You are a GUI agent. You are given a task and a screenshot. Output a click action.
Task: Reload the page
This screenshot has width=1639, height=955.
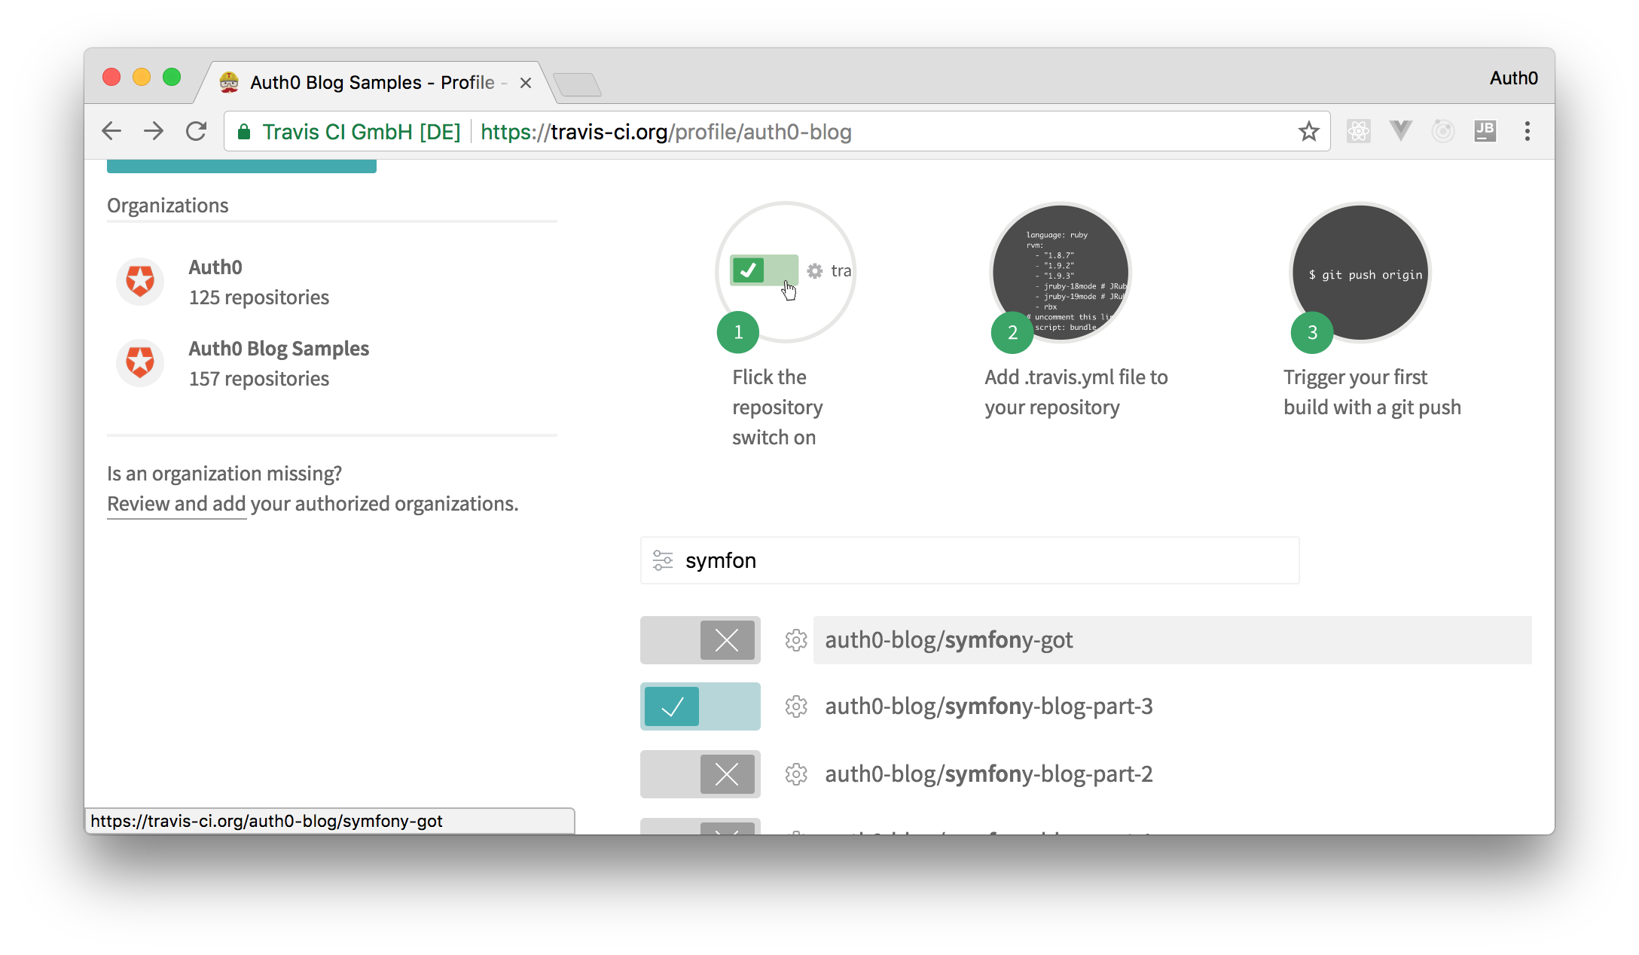coord(197,132)
